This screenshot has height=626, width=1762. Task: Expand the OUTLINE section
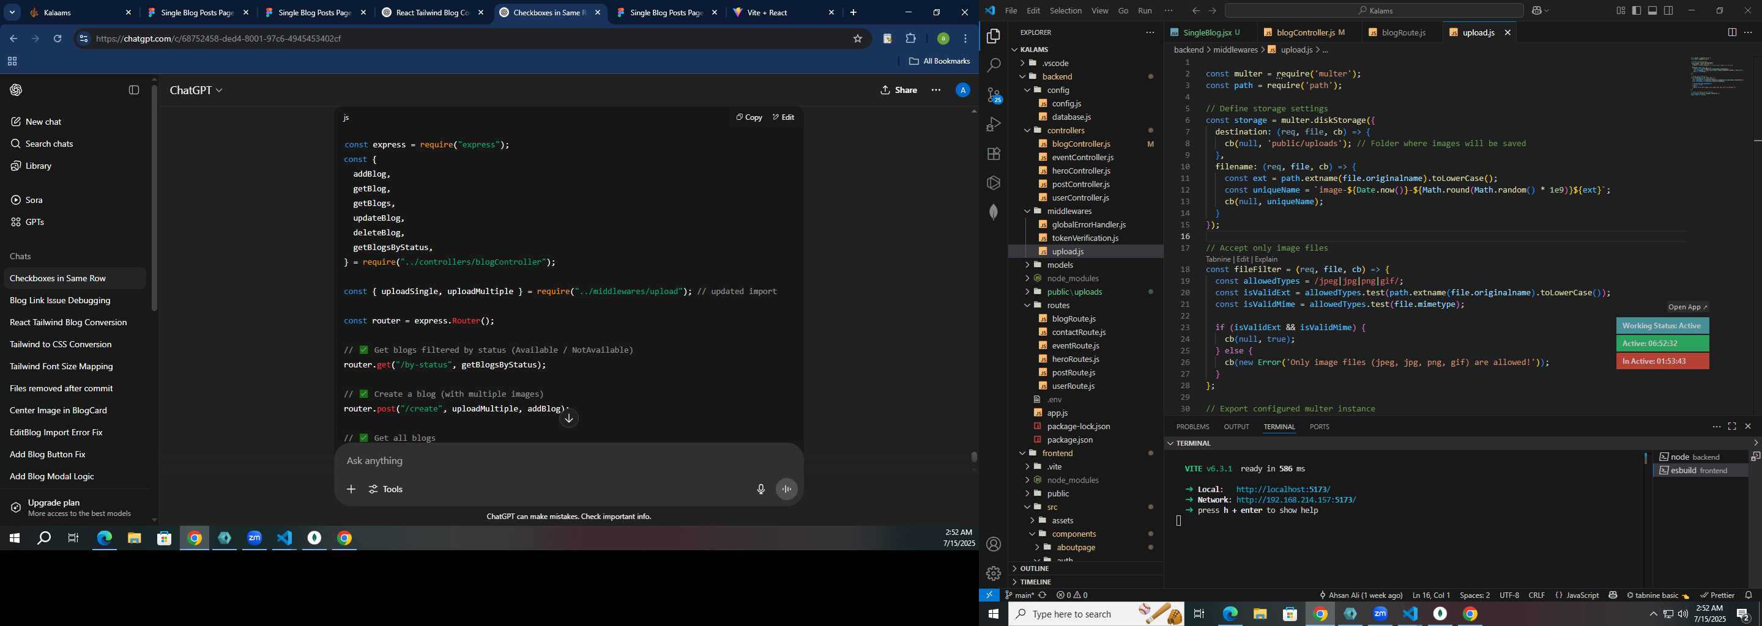point(1034,569)
